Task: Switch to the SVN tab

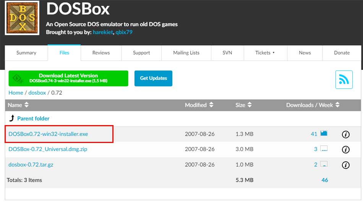Action: [x=227, y=53]
